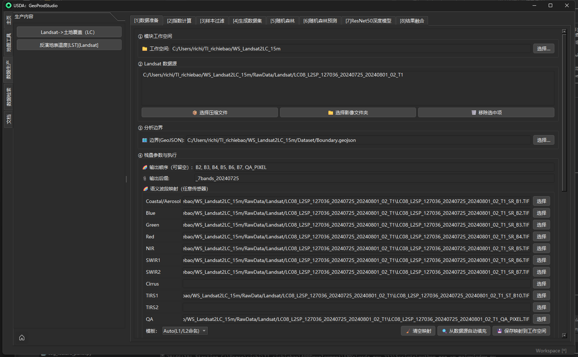Screen dimensions: 578x357
Task: Click 选择 button for the Cirrus band
Action: click(541, 284)
